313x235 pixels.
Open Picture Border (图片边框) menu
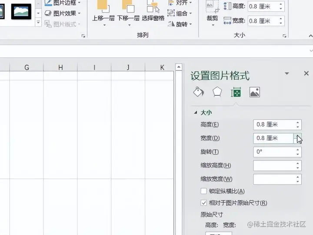[x=63, y=3]
